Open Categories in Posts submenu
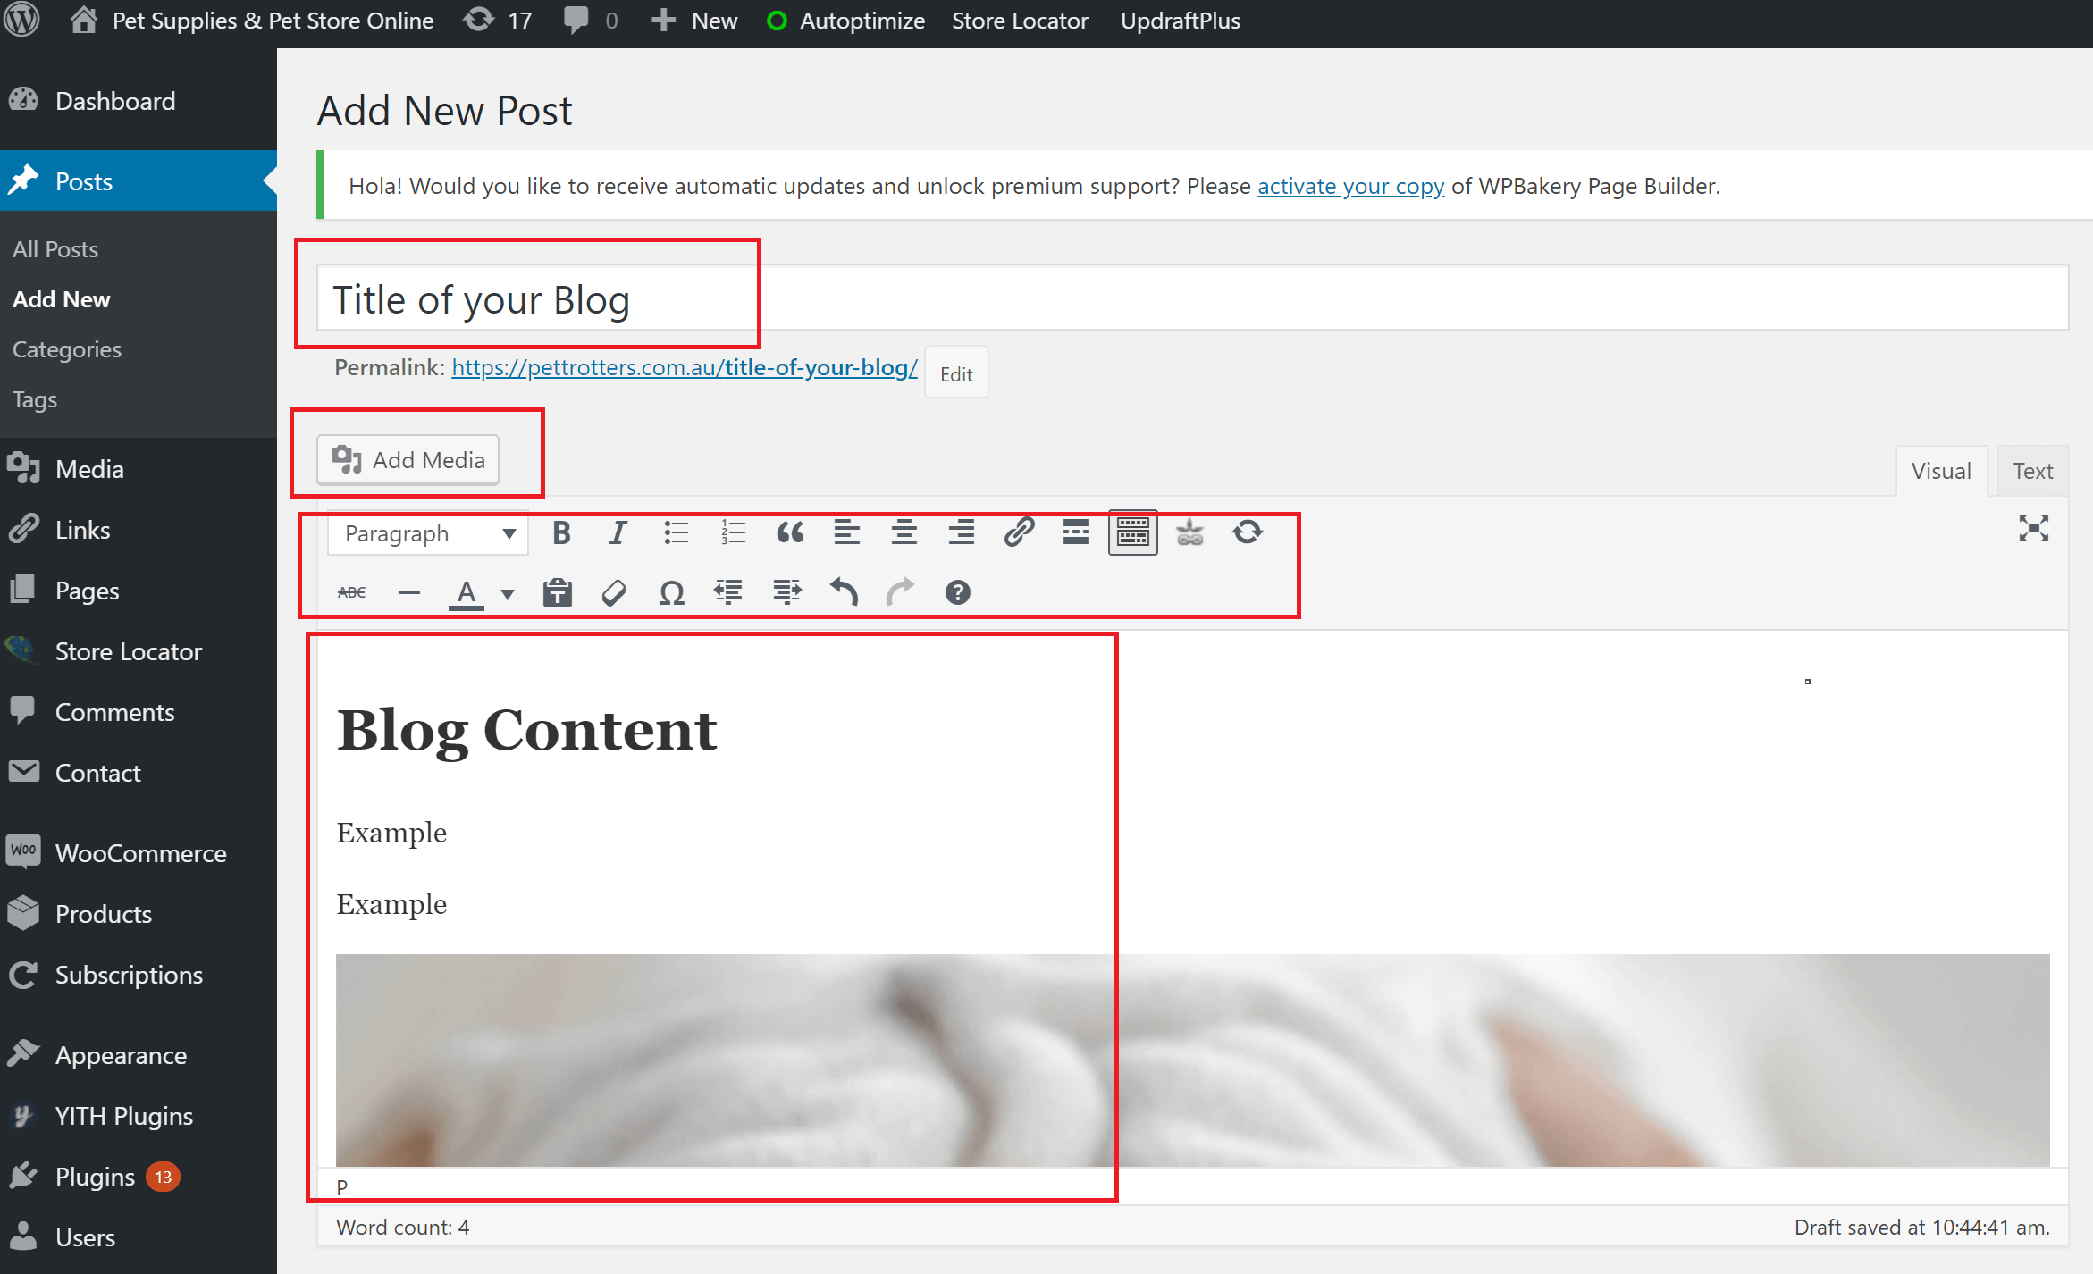 [x=67, y=349]
